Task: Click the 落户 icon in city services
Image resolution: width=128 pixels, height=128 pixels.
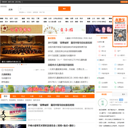Action: pos(115,51)
